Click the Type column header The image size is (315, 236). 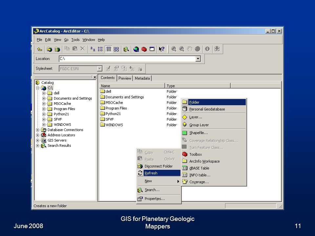tap(198, 86)
